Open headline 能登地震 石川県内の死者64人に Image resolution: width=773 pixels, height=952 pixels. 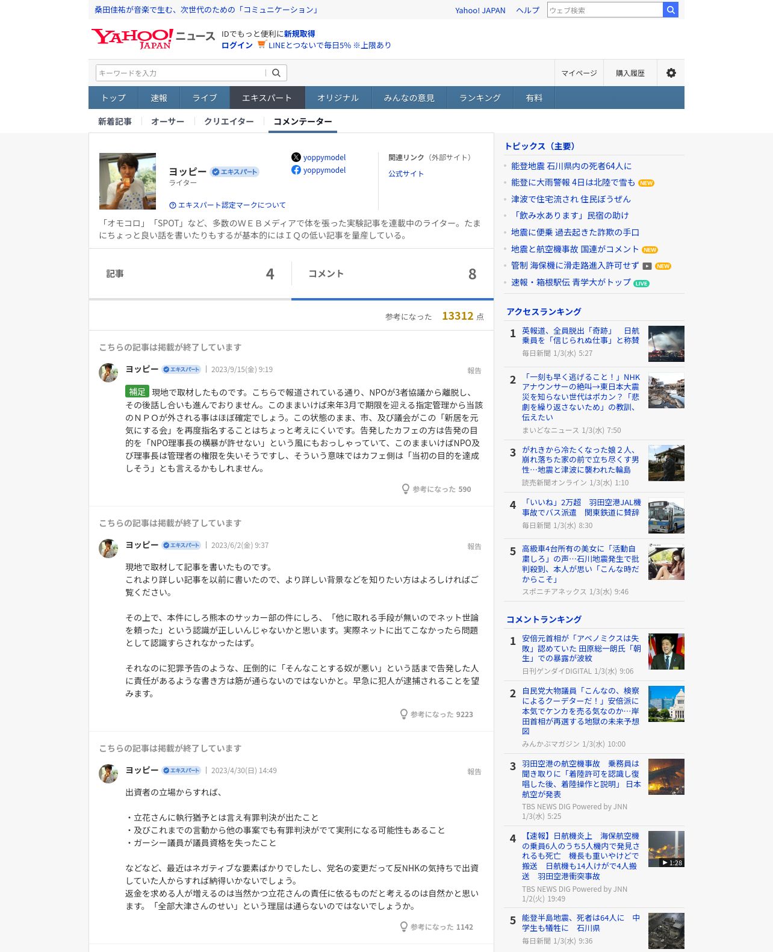571,166
